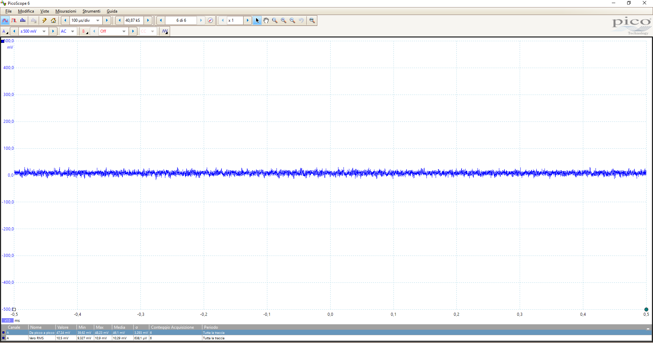Click the 'Canale' column header
Image resolution: width=653 pixels, height=343 pixels.
(x=14, y=327)
